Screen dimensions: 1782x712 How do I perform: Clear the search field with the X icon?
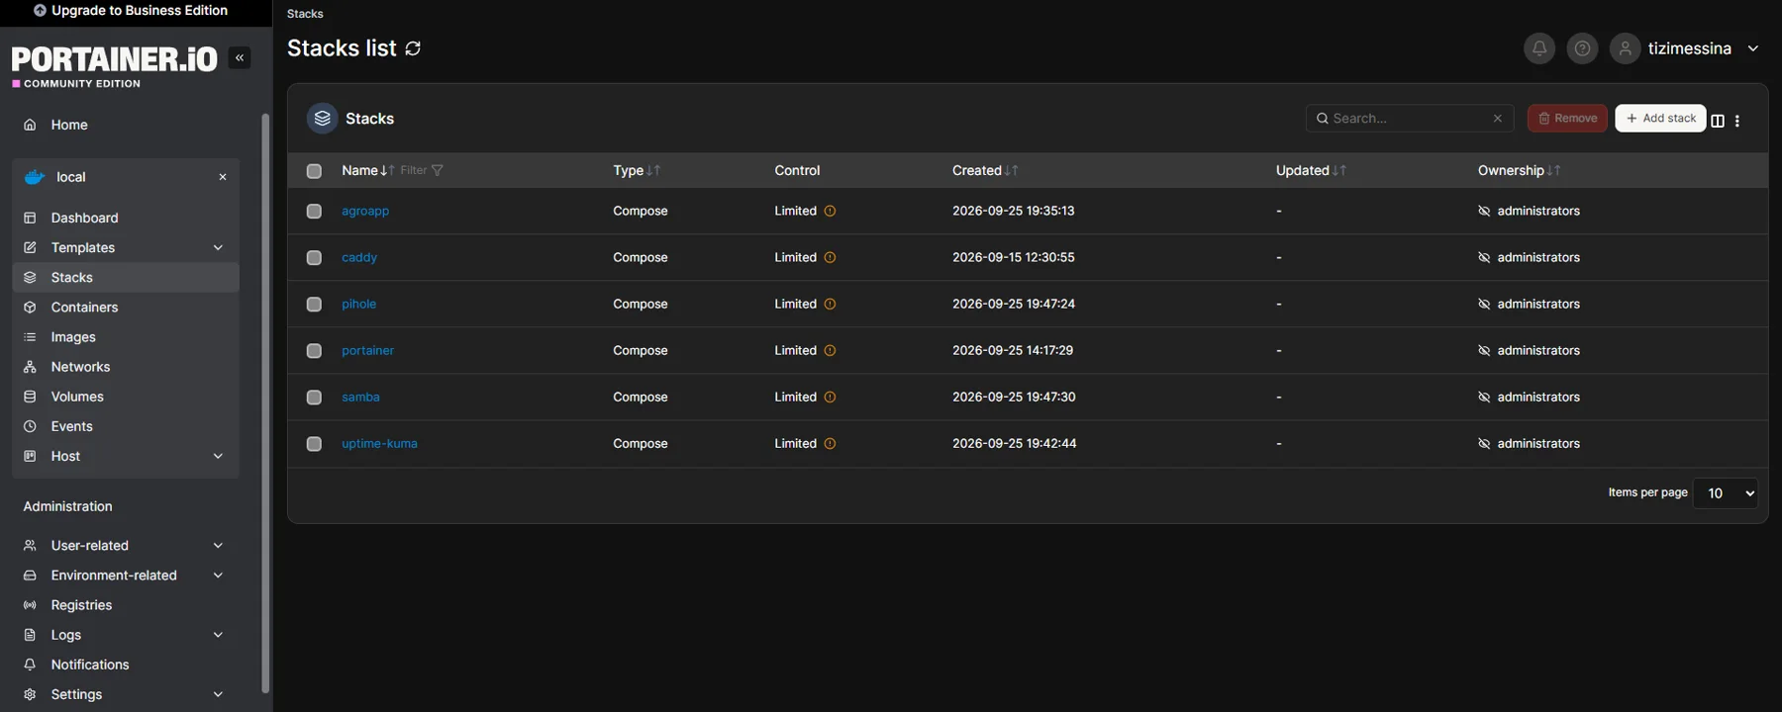tap(1498, 119)
